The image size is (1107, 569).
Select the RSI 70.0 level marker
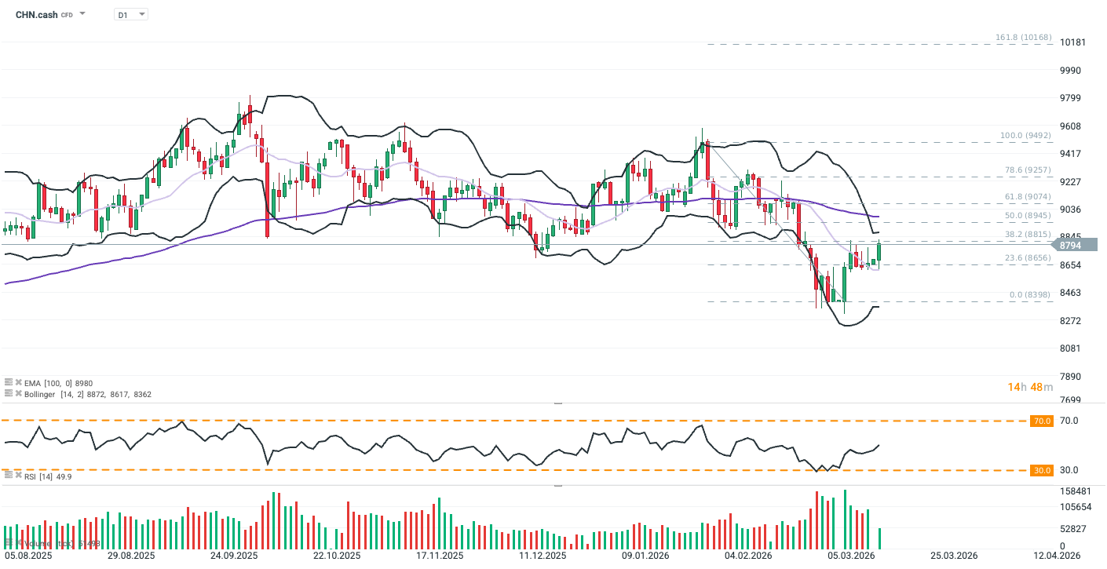coord(1042,421)
